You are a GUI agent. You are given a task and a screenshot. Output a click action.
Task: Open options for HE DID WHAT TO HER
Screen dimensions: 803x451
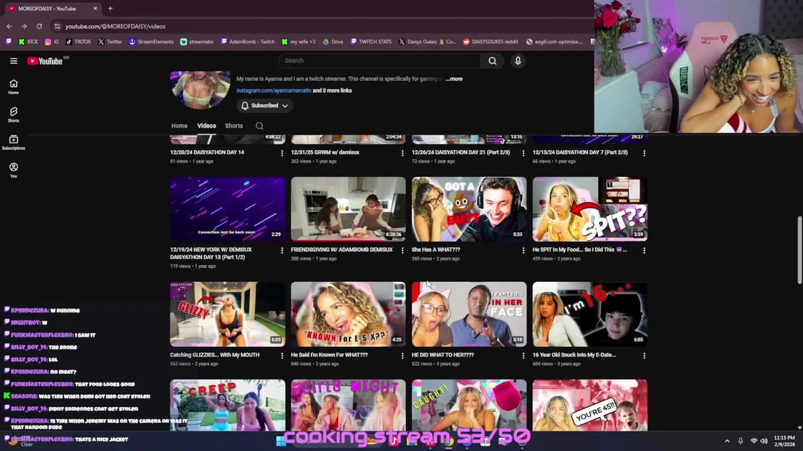pyautogui.click(x=523, y=355)
